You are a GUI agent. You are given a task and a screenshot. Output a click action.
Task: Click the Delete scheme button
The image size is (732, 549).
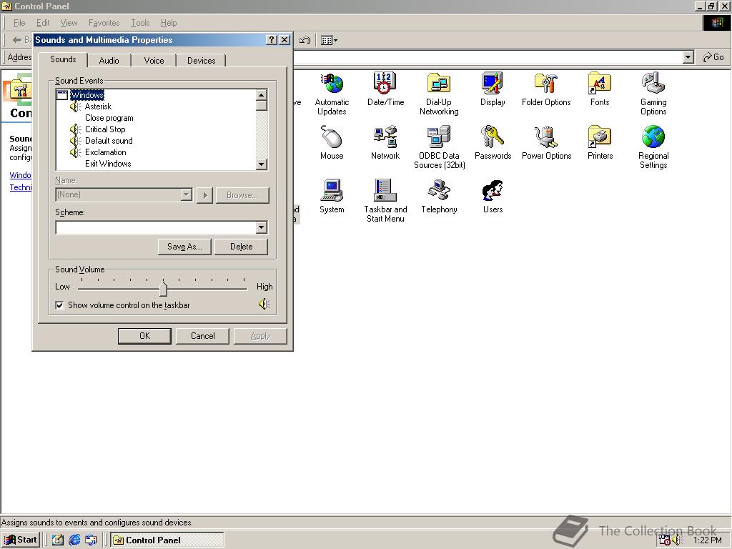coord(242,247)
